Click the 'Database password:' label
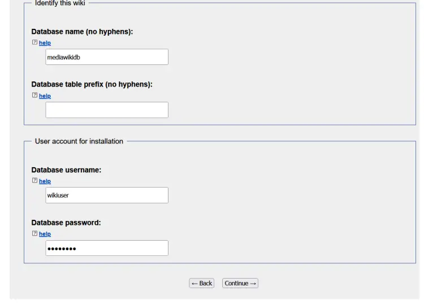This screenshot has height=304, width=424. pyautogui.click(x=66, y=223)
